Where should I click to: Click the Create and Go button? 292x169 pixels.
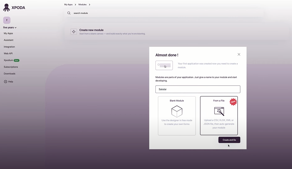(229, 140)
